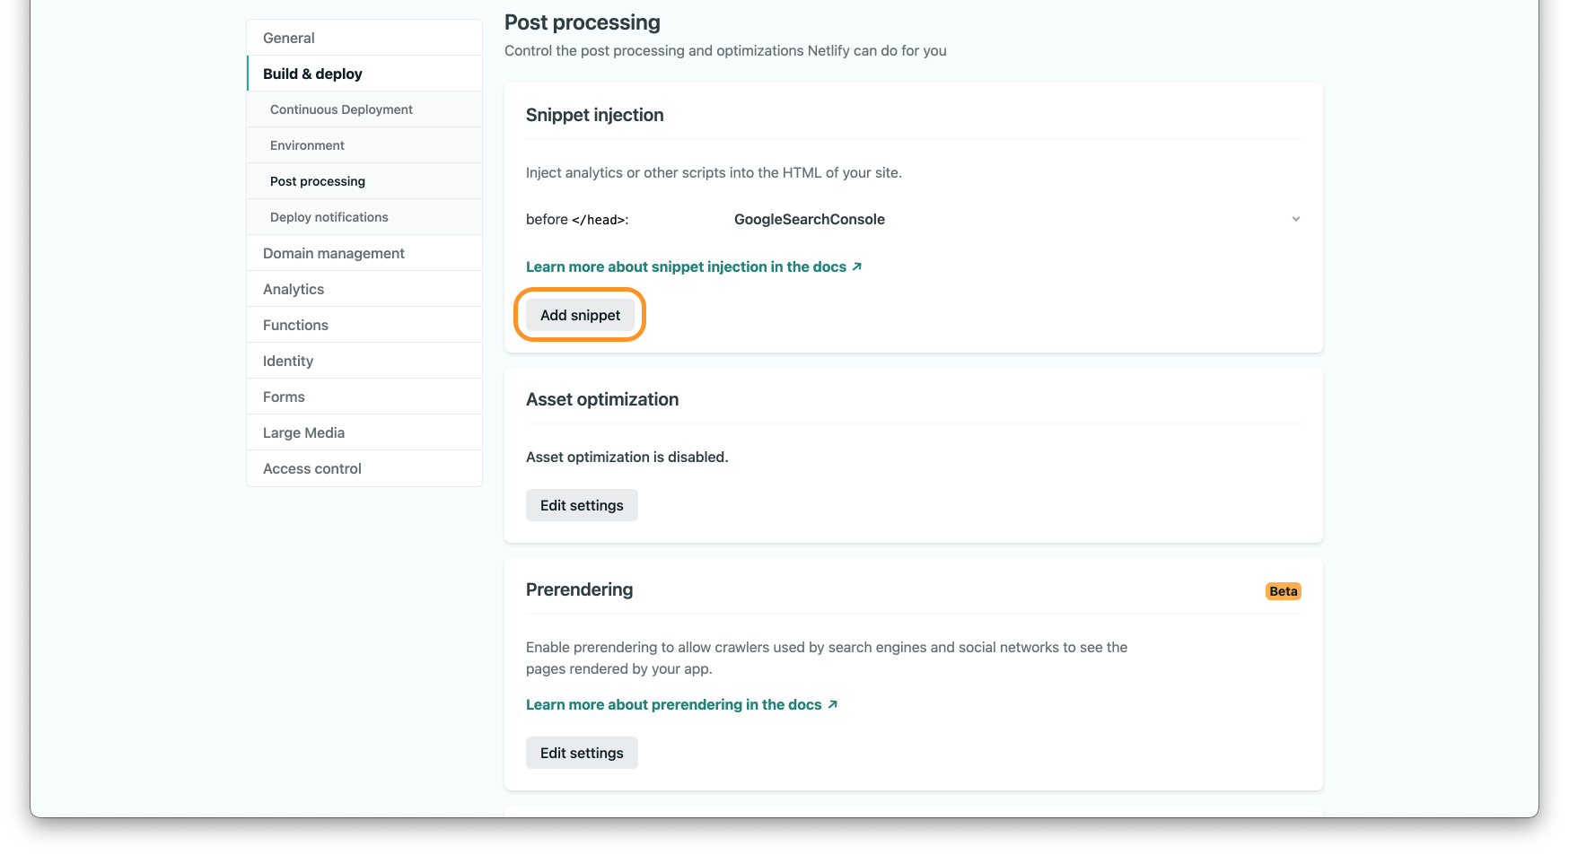Select Build & deploy sidebar section
1569x855 pixels.
(x=312, y=74)
